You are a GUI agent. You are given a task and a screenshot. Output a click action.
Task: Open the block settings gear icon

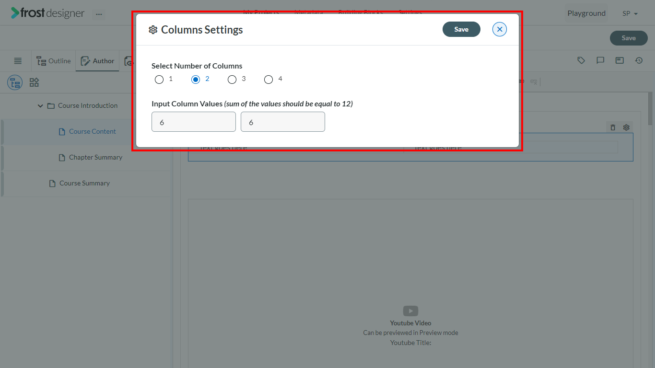pos(626,127)
